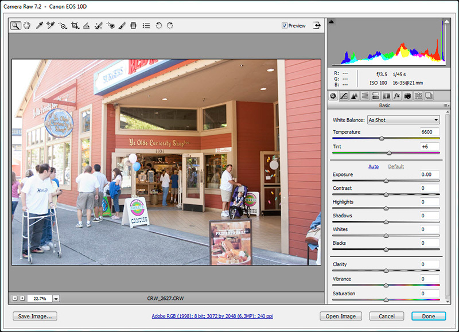
Task: Choose the Graduated Filter tool
Action: coord(133,26)
